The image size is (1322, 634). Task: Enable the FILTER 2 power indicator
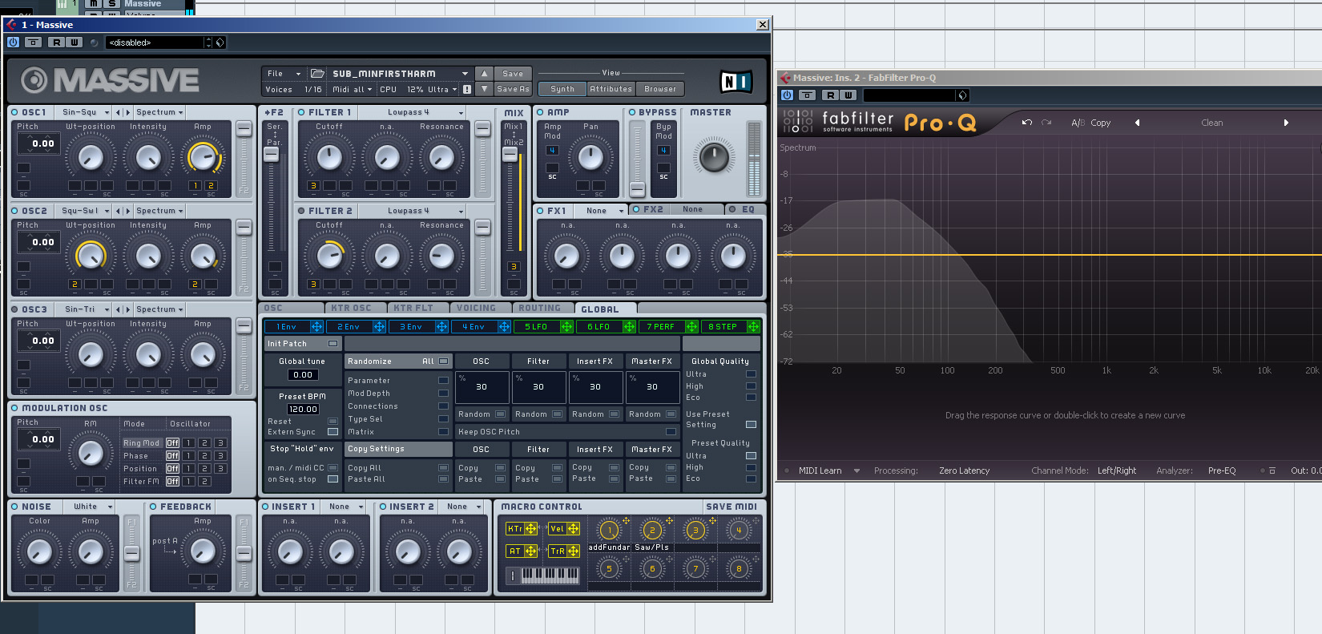click(x=301, y=211)
